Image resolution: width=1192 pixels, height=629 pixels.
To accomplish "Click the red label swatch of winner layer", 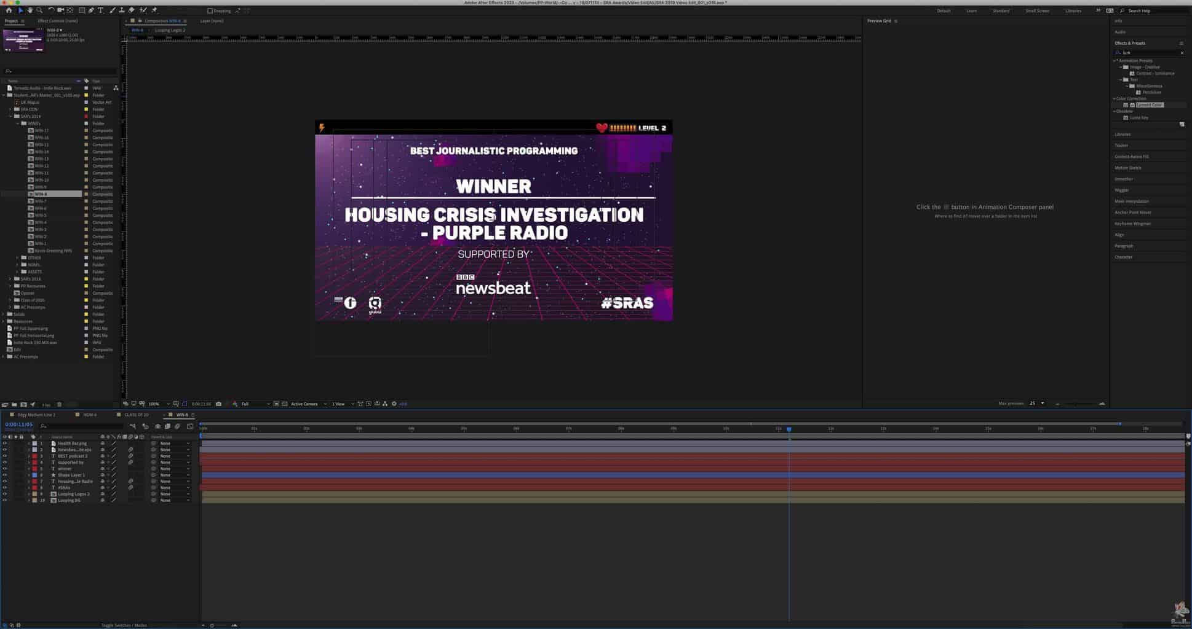I will click(x=34, y=469).
